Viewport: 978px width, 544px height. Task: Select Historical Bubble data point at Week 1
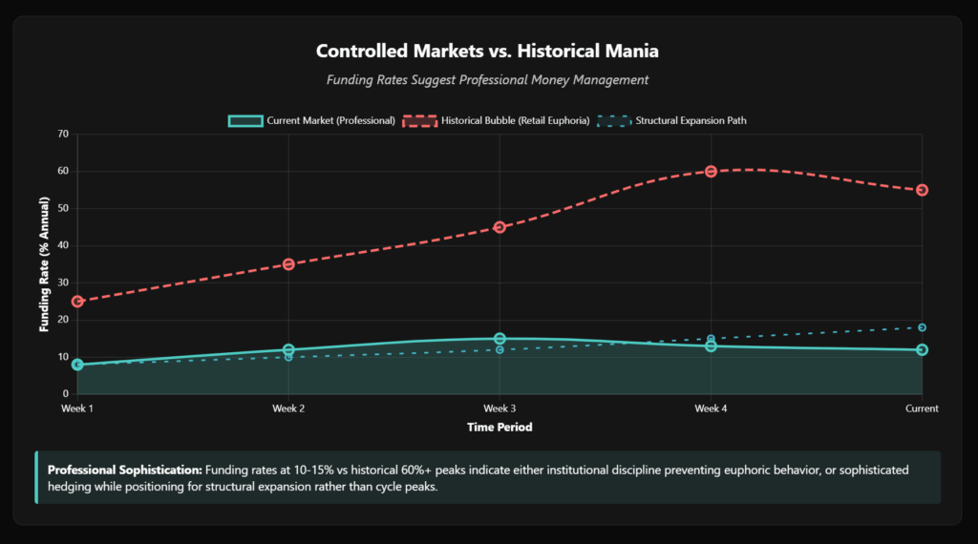77,302
